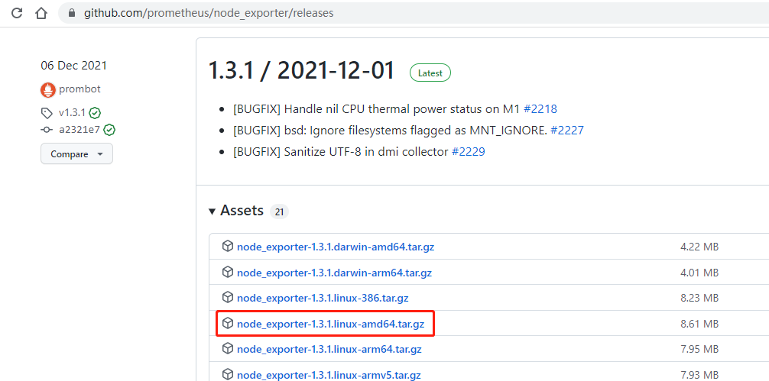The height and width of the screenshot is (381, 769).
Task: Click package icon for darwin-amd64 asset
Action: coord(227,247)
